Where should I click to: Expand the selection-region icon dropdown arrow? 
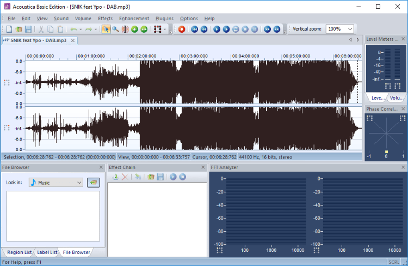165,29
